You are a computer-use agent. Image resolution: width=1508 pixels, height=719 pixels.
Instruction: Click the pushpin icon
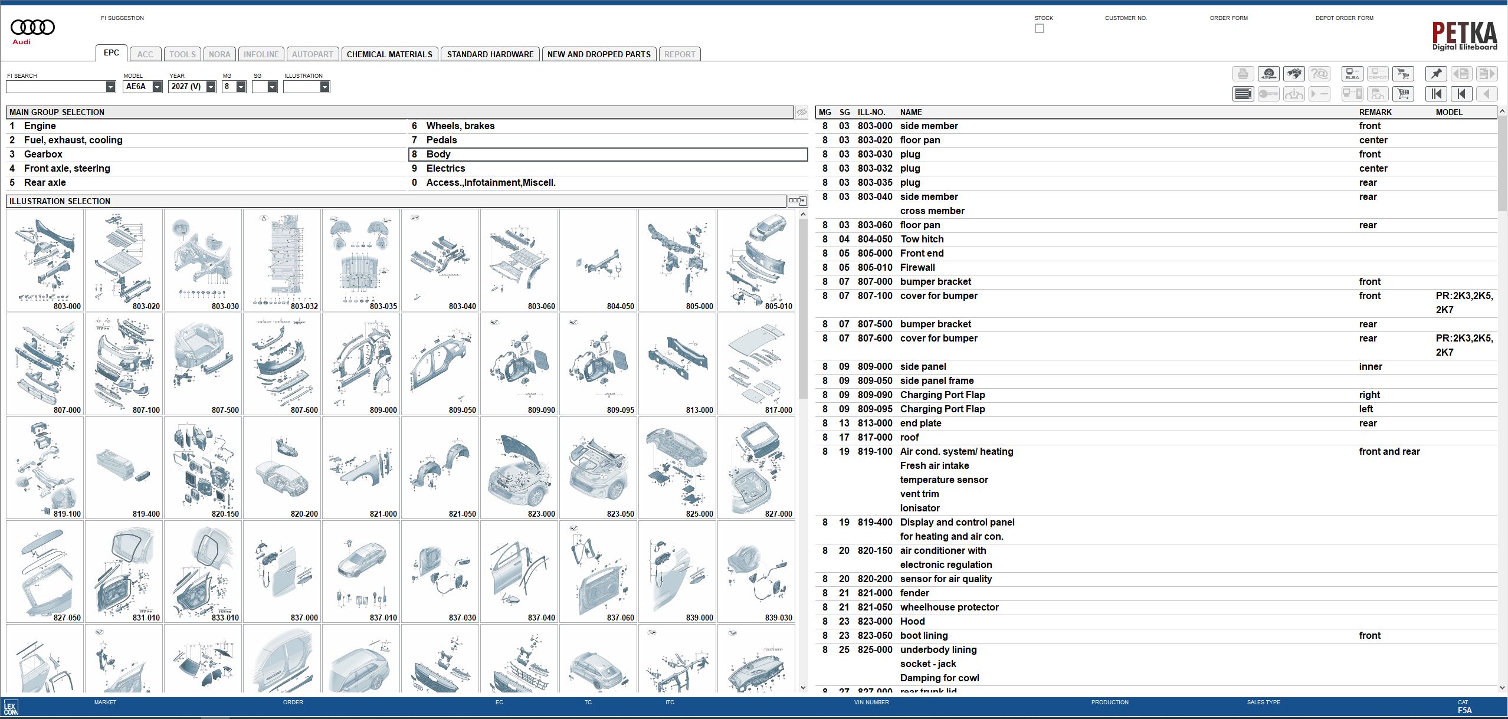[1436, 74]
